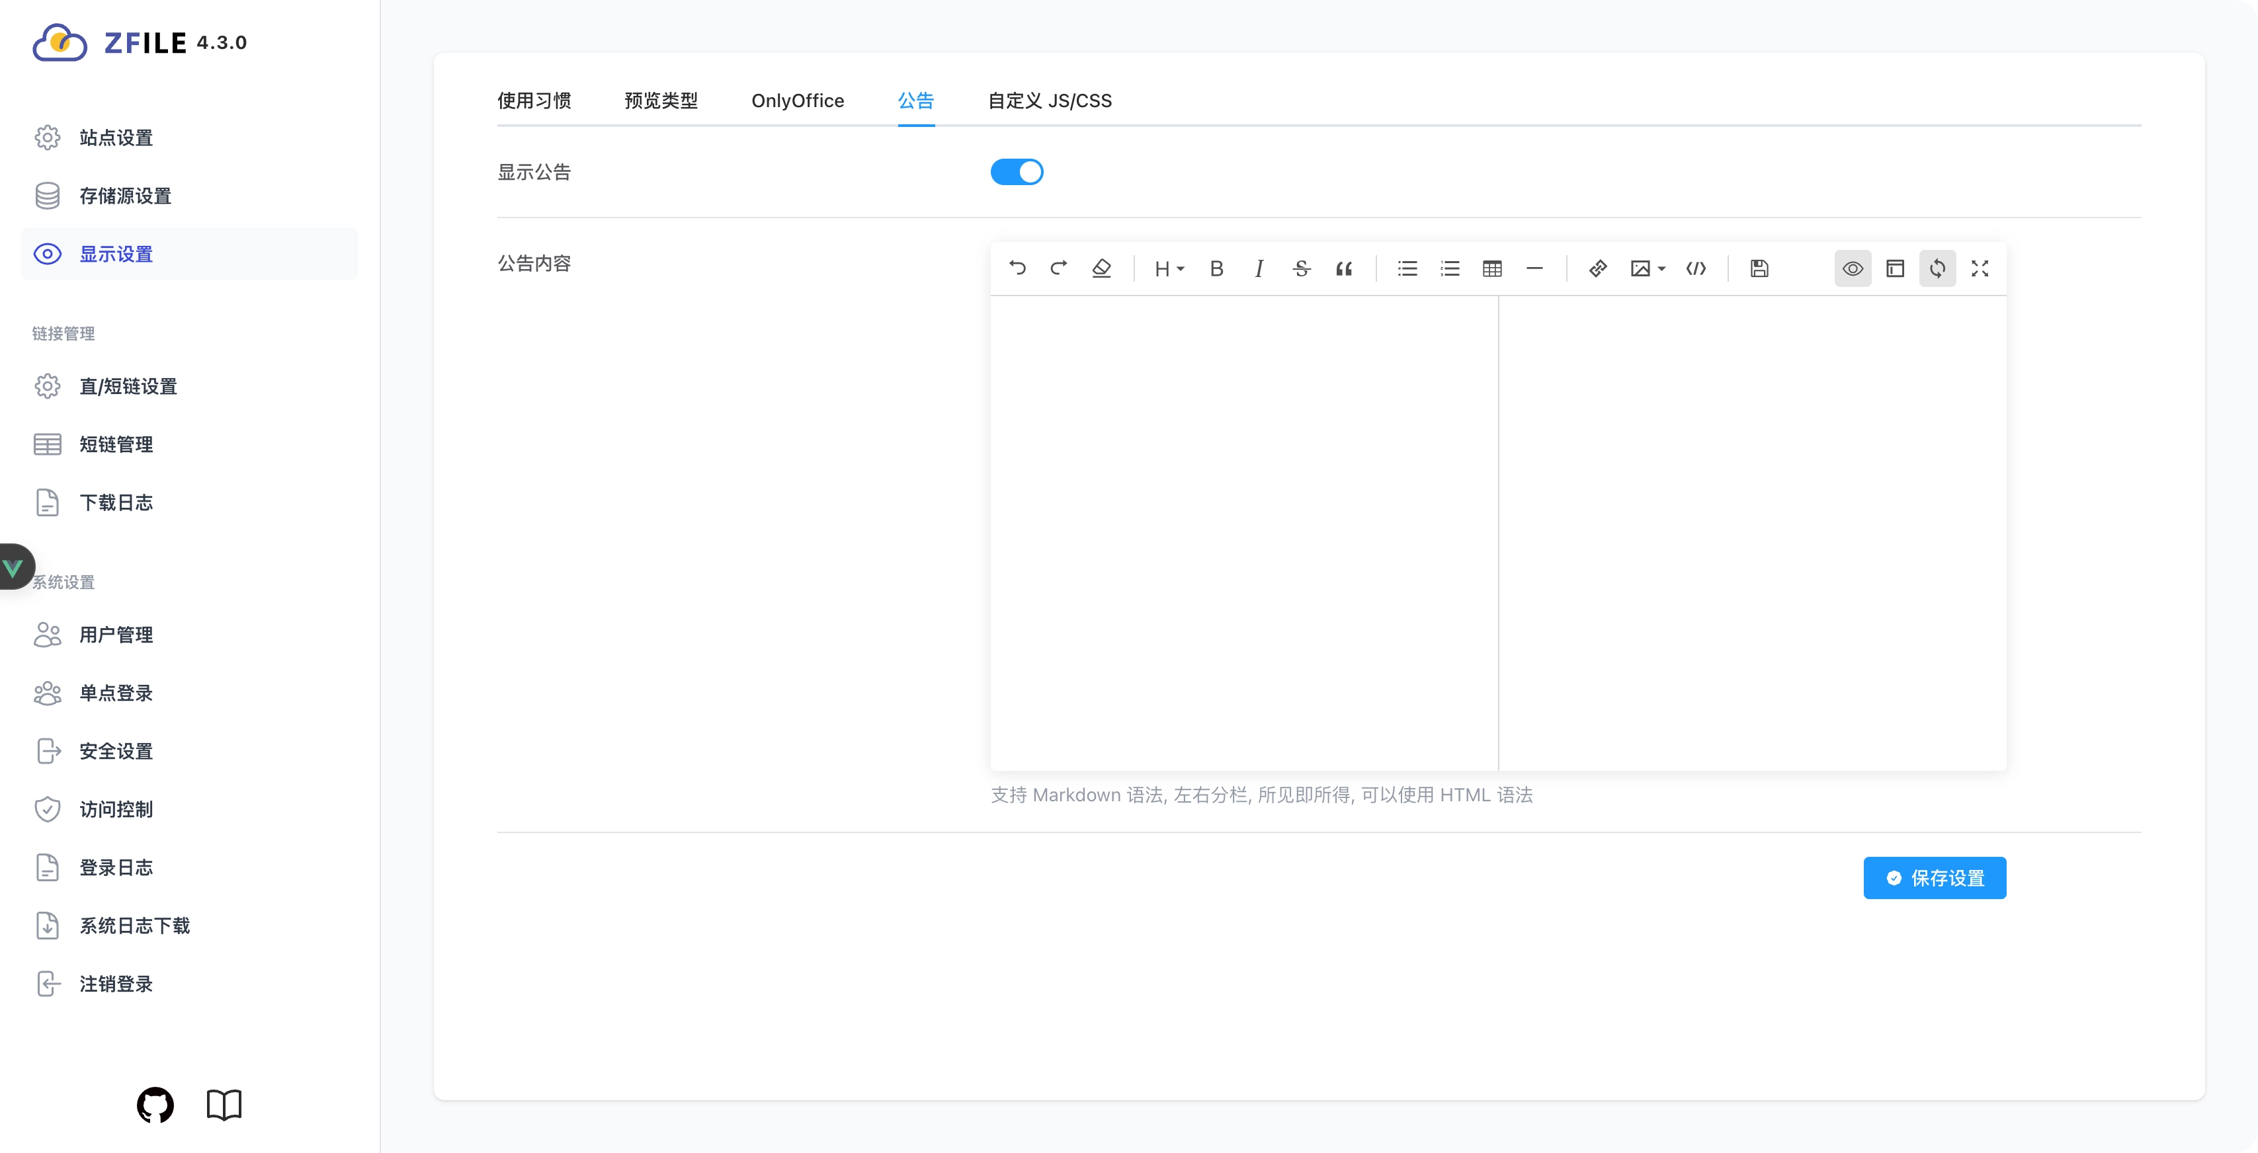Toggle bold formatting in editor
Image resolution: width=2258 pixels, height=1153 pixels.
tap(1217, 268)
